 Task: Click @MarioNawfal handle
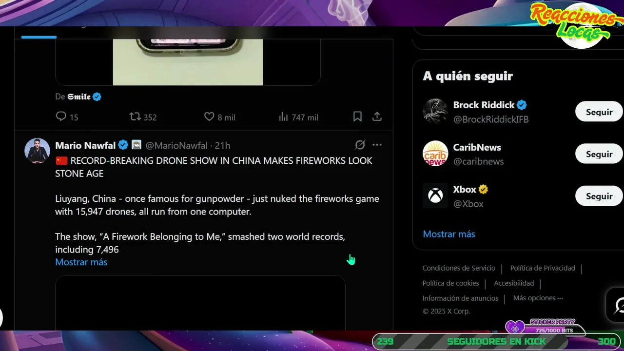pos(176,145)
